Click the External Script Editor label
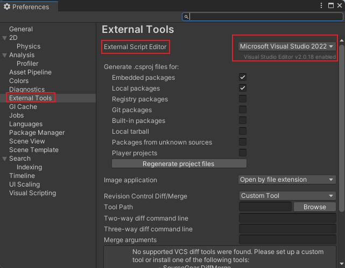The image size is (345, 268). tap(135, 47)
